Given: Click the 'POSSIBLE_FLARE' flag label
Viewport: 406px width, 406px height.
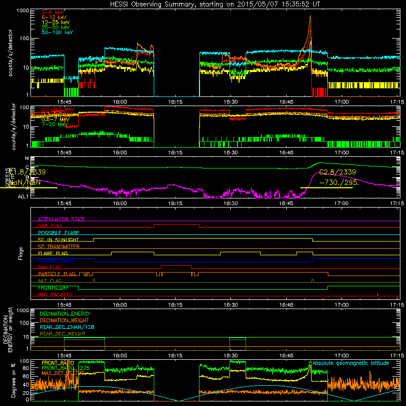Looking at the screenshot, I should click(x=58, y=233).
